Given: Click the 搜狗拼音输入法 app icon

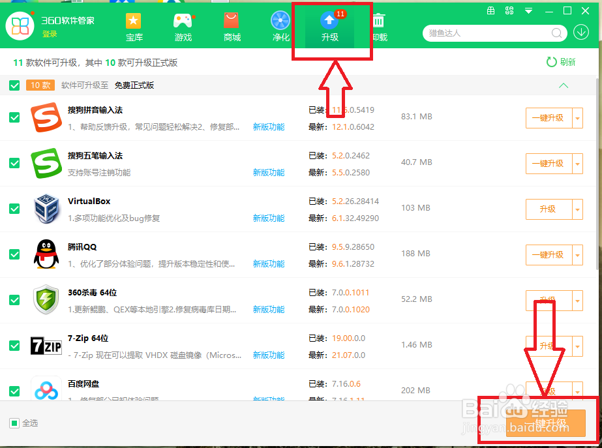Looking at the screenshot, I should tap(46, 117).
